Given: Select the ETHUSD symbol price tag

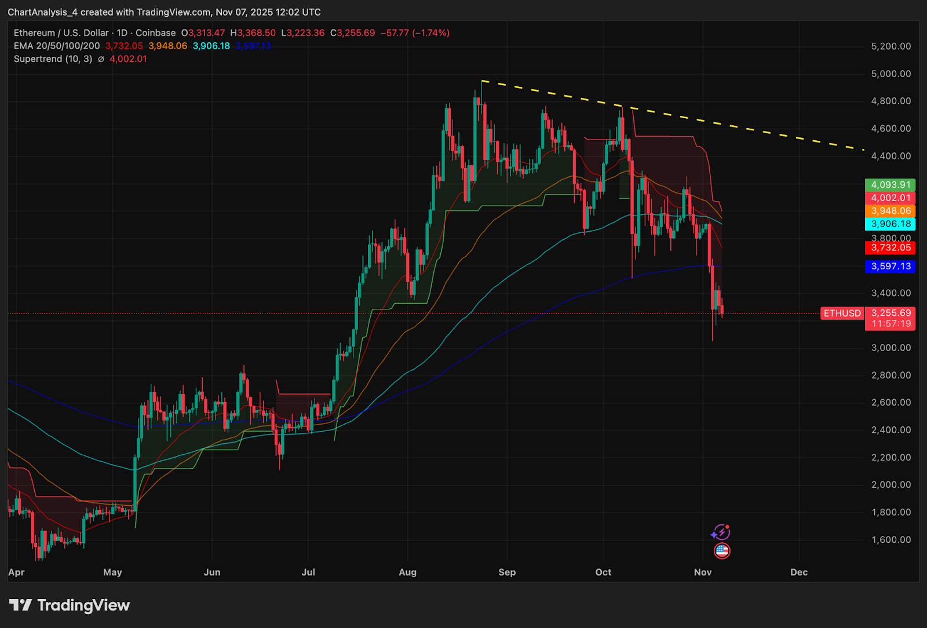Looking at the screenshot, I should [x=842, y=313].
